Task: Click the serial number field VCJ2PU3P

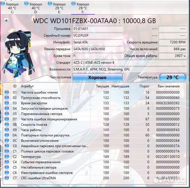Action: [97, 36]
